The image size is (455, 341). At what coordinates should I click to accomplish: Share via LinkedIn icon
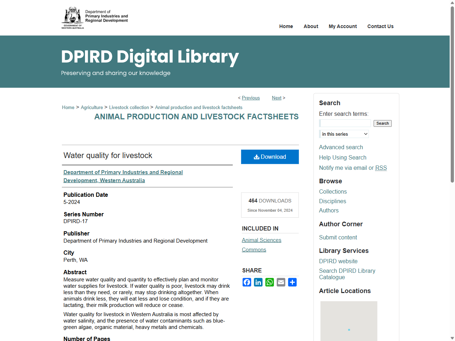coord(258,282)
